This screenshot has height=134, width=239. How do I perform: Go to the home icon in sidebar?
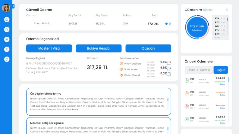7,20
